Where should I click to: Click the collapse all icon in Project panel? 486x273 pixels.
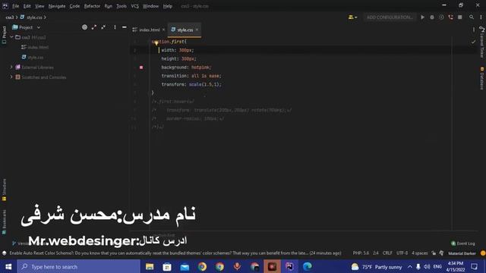pyautogui.click(x=103, y=27)
